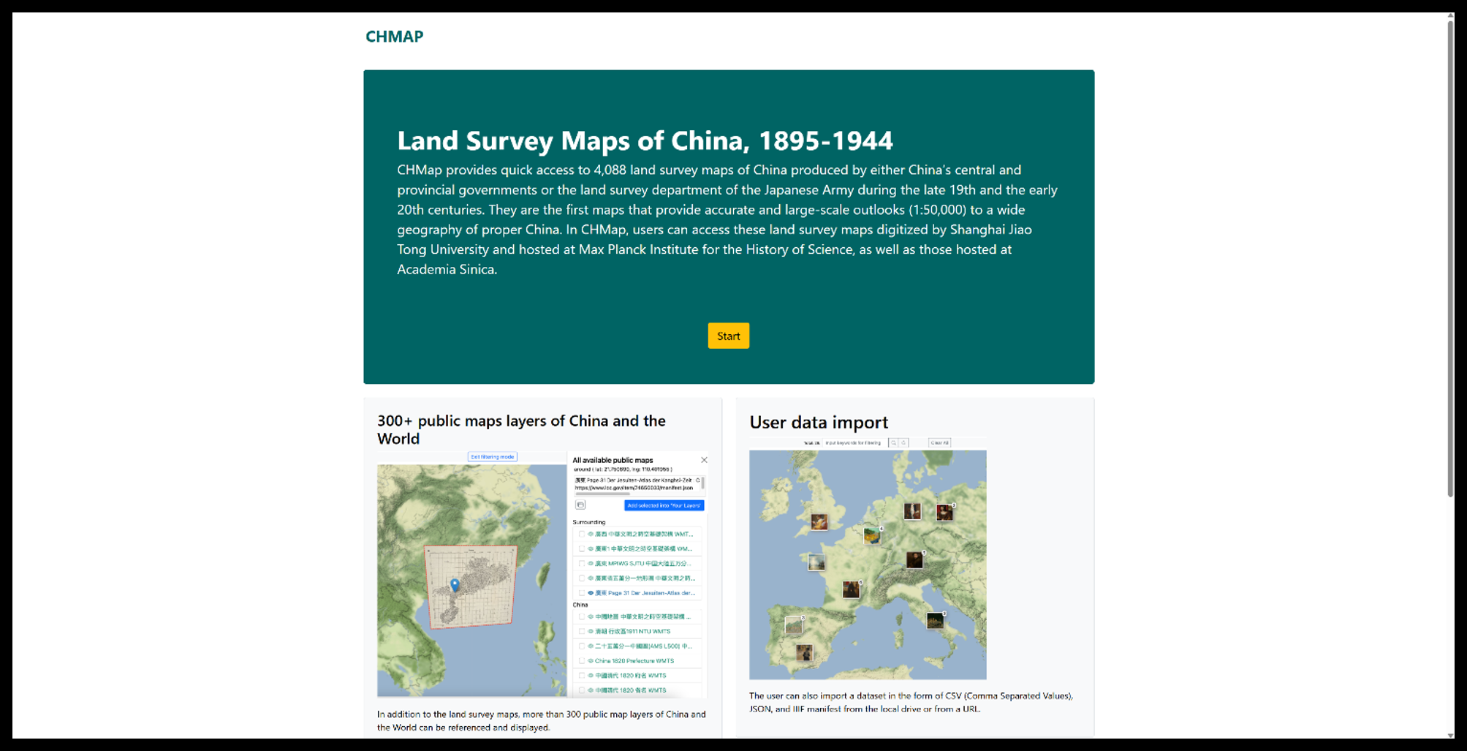Click the page's vertical scrollbar thumb
Image resolution: width=1467 pixels, height=751 pixels.
pos(1450,256)
